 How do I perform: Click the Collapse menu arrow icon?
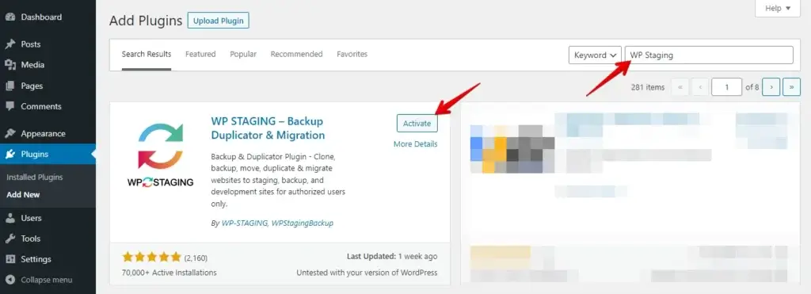tap(10, 280)
